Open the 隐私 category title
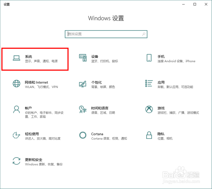Screen dimensions: 212x189 tap(161, 134)
